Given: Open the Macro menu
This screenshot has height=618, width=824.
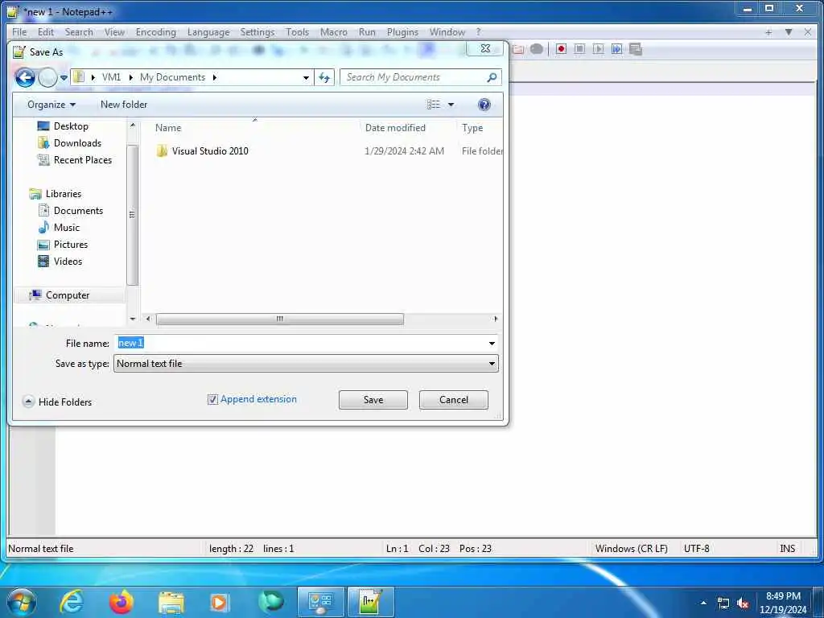Looking at the screenshot, I should 334,32.
